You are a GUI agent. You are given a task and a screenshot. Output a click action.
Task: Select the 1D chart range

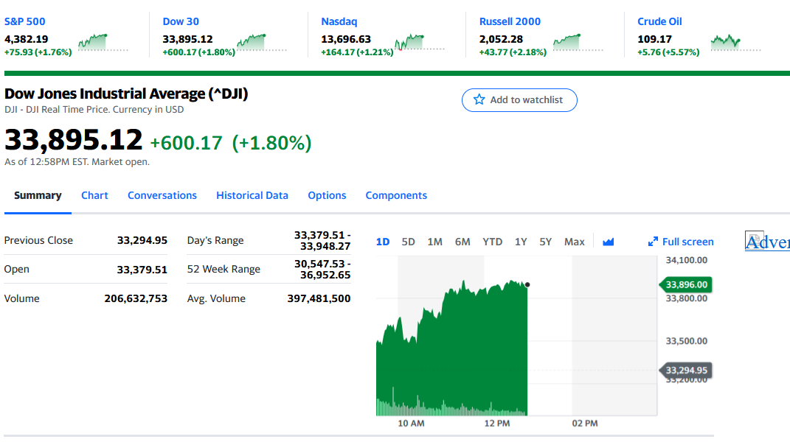pyautogui.click(x=383, y=242)
